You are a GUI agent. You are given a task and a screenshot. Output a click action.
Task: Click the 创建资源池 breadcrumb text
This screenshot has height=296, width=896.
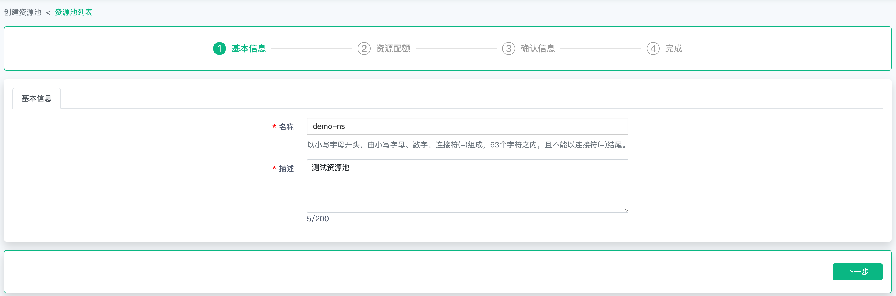23,12
